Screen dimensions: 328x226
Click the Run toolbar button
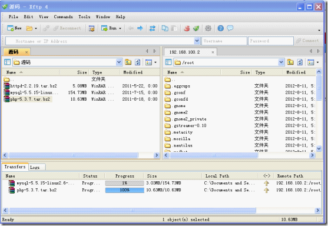[x=109, y=28]
